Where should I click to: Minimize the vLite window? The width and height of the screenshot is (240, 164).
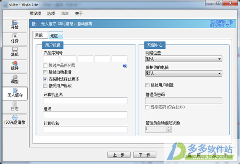[210, 3]
